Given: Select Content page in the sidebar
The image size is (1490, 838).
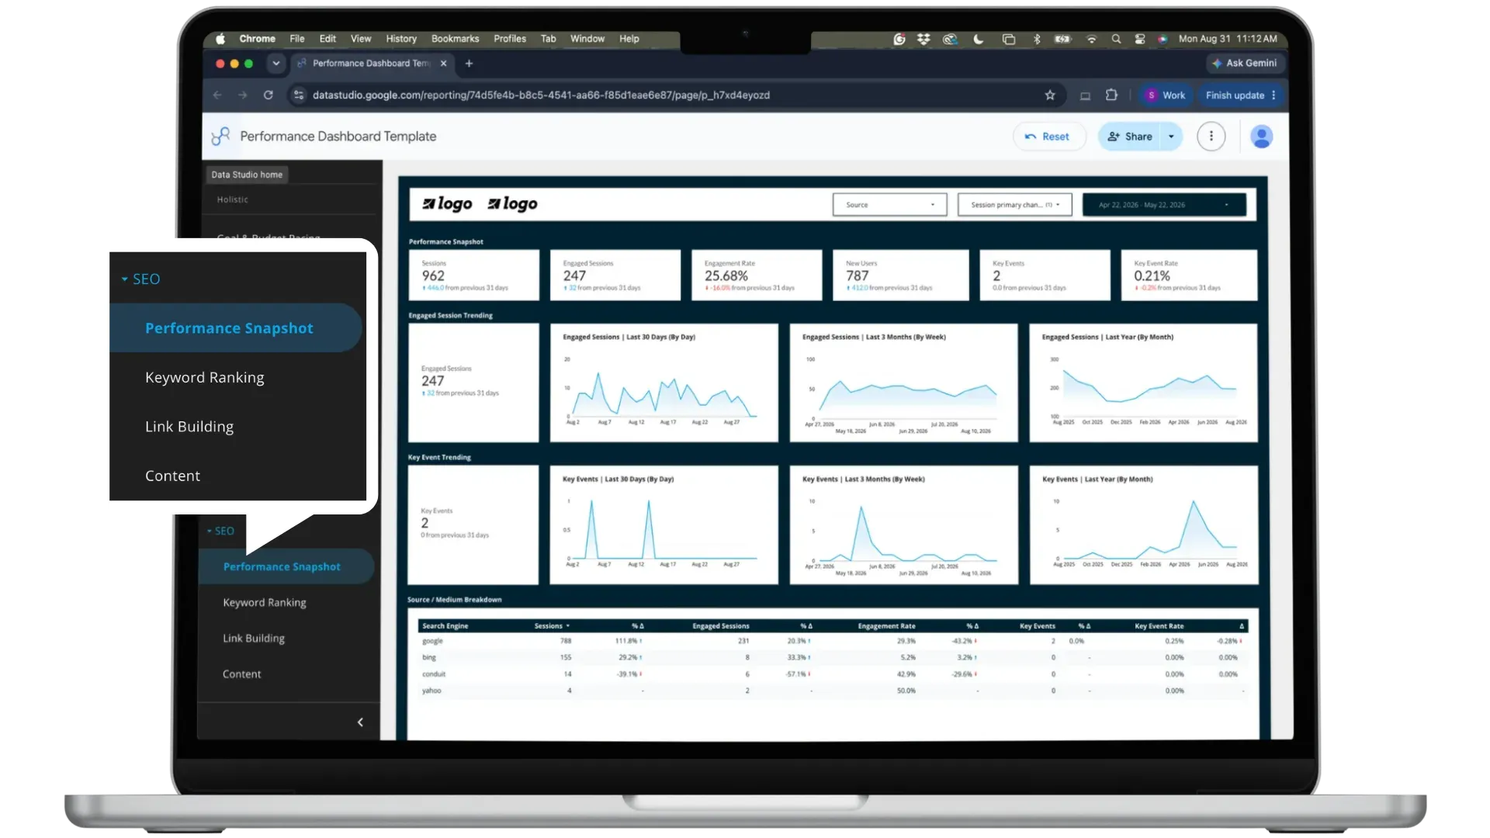Looking at the screenshot, I should 242,674.
